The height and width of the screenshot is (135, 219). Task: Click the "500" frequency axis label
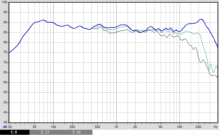pos(97,127)
